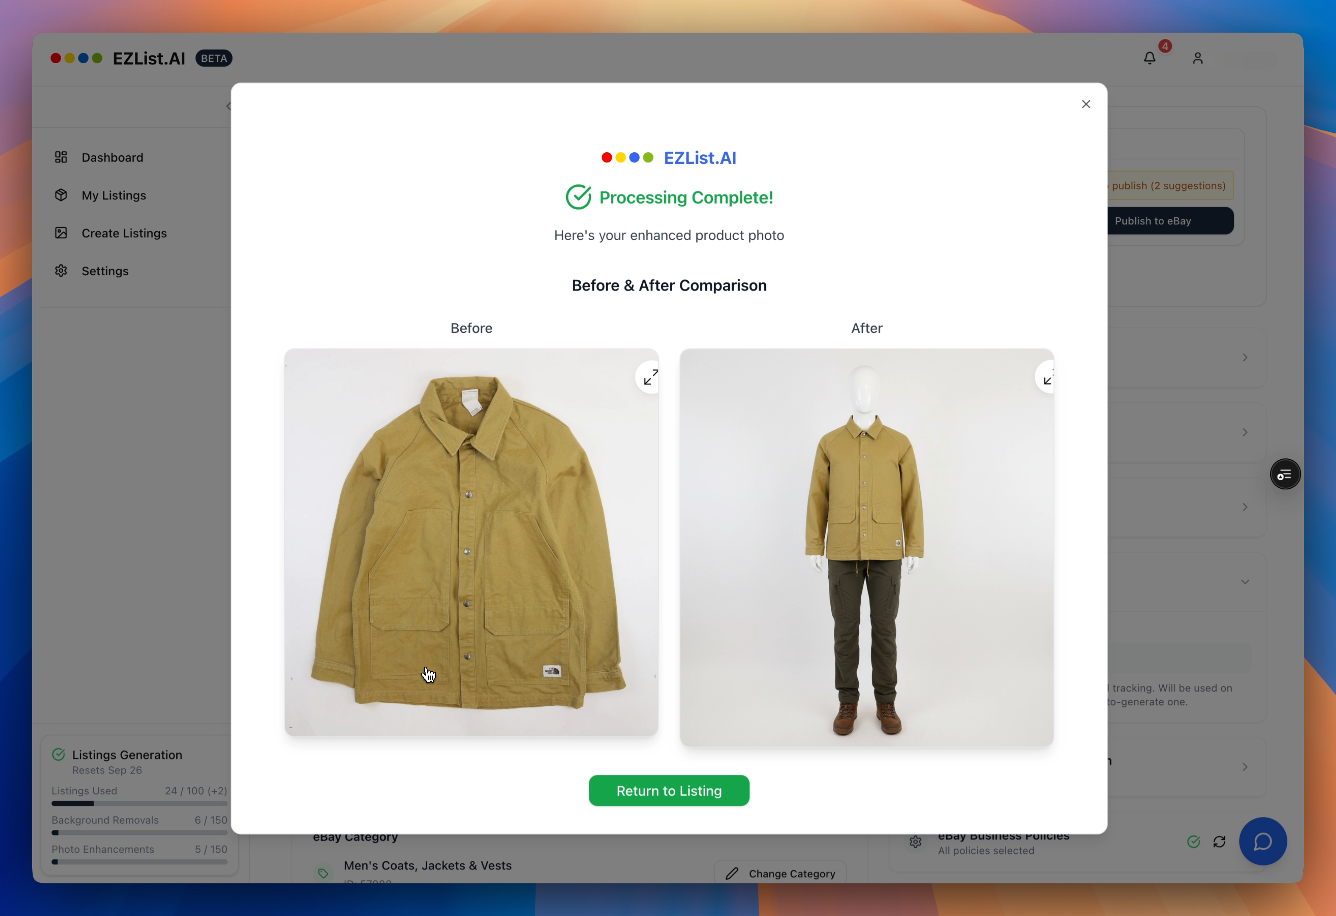Expand the After photo to fullscreen
1336x916 pixels.
pos(1047,377)
